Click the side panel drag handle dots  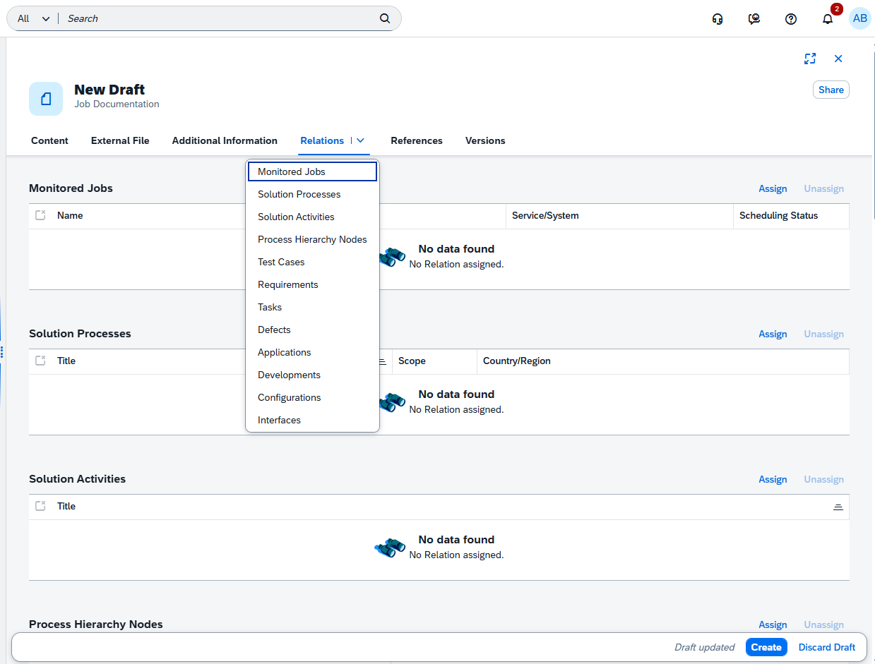pos(2,352)
